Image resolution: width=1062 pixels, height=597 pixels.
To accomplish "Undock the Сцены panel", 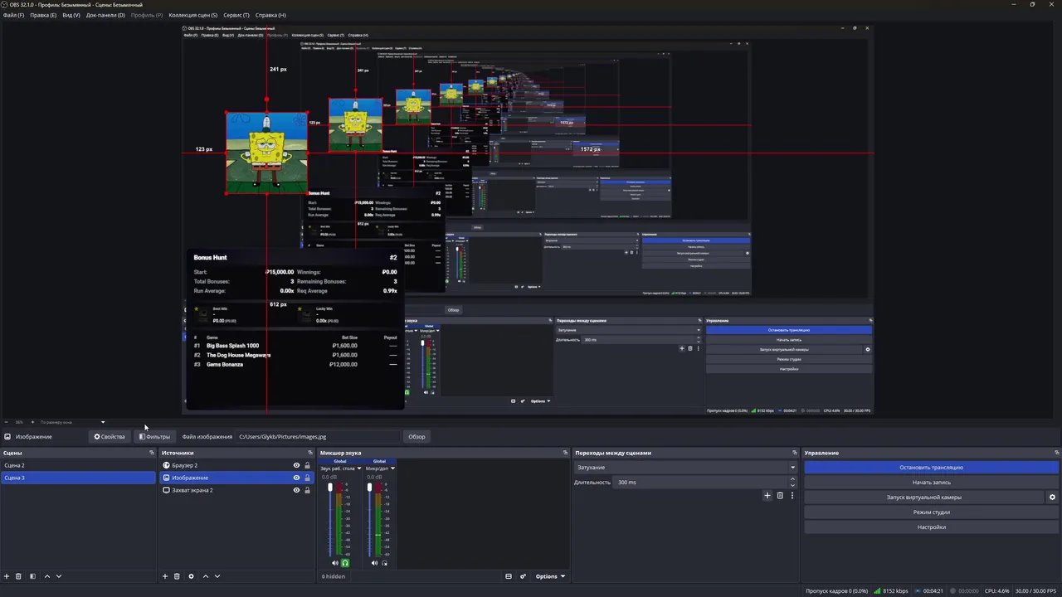I will pos(151,453).
